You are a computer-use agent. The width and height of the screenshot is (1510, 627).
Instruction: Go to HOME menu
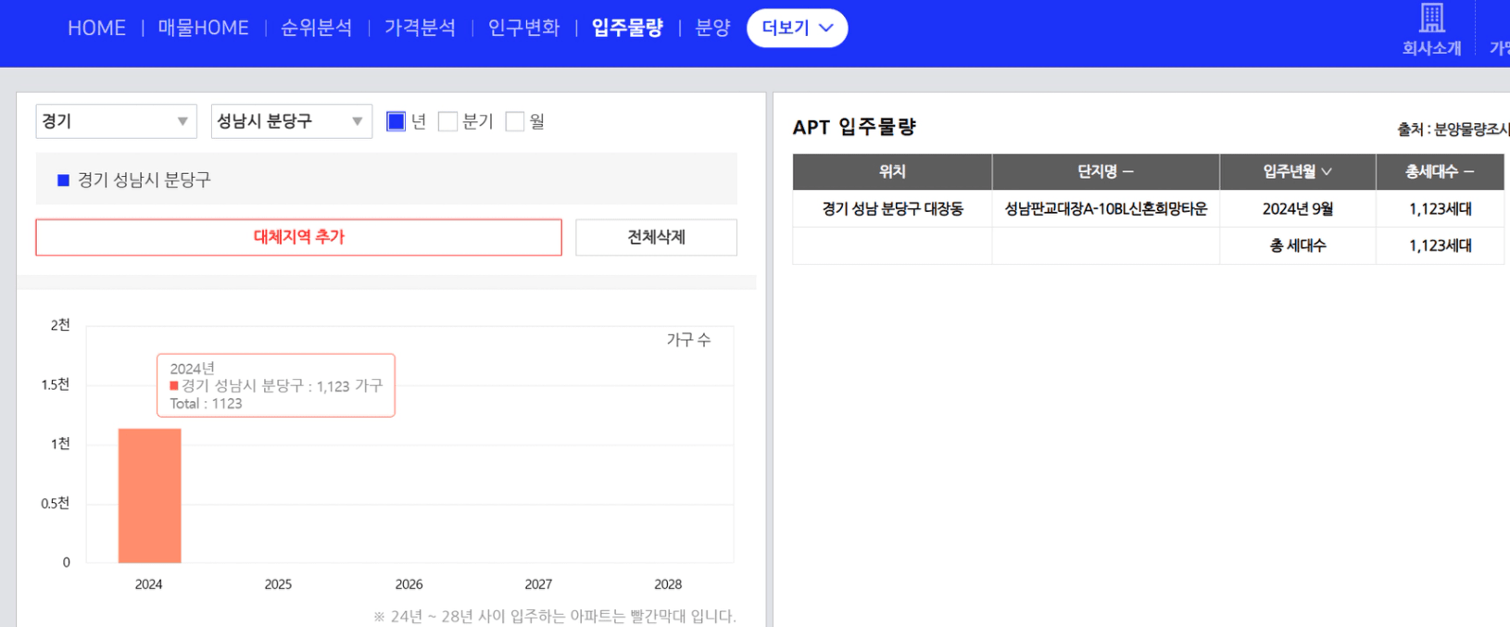click(x=96, y=28)
